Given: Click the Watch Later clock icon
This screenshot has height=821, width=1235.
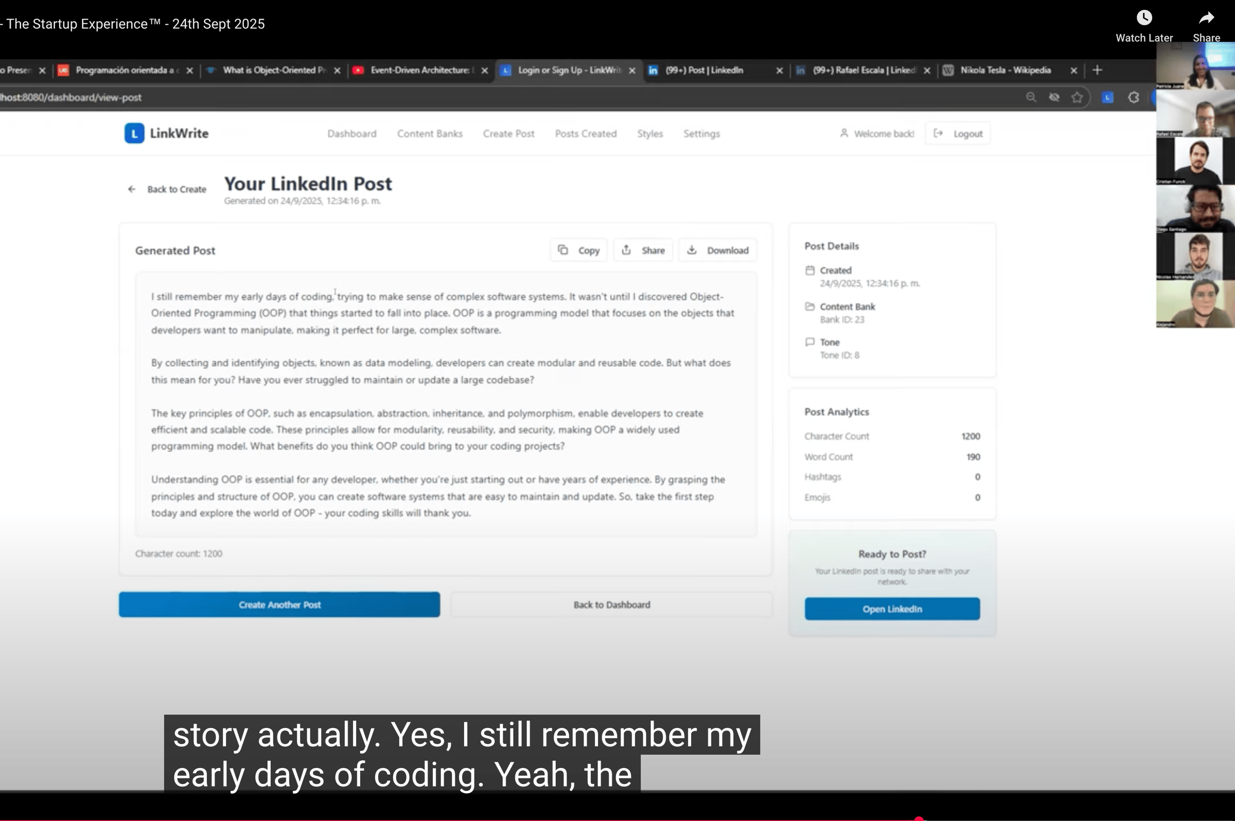Looking at the screenshot, I should coord(1144,18).
